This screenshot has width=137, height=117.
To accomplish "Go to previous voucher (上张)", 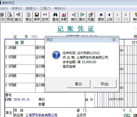I will click(109, 17).
